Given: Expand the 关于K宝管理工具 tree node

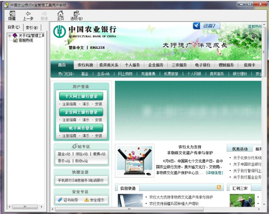Looking at the screenshot, I should (9, 35).
